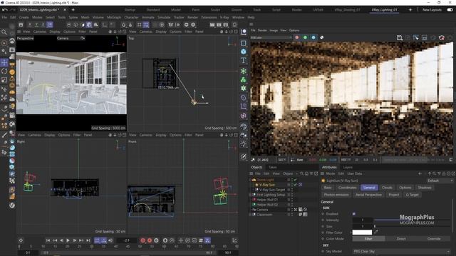Go to start of animation

point(48,240)
